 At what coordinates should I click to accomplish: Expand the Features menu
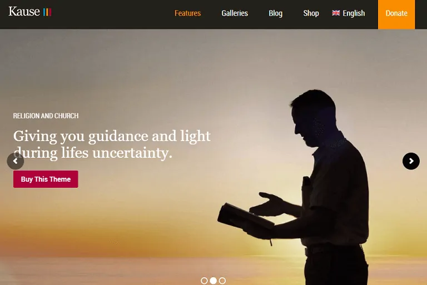[x=187, y=13]
